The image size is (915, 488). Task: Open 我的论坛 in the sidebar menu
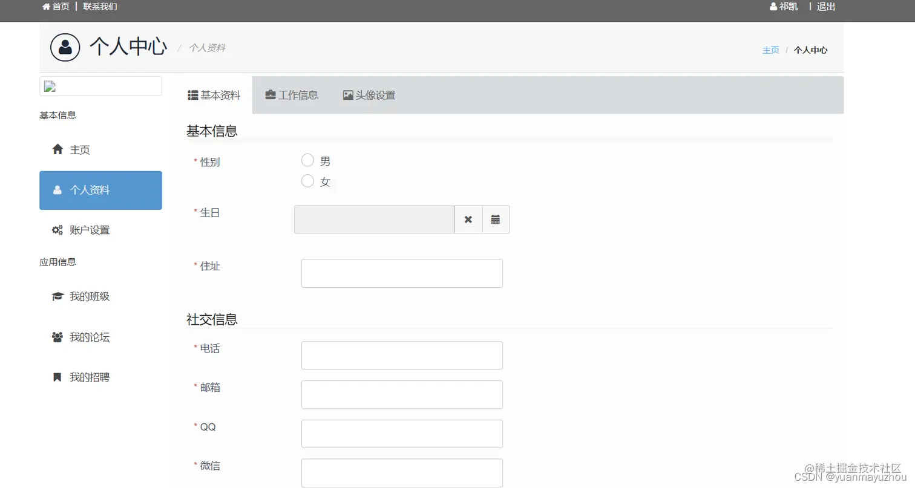click(100, 337)
